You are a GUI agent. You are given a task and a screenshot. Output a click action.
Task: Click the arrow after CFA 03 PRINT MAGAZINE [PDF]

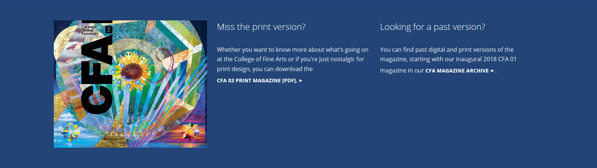[301, 81]
